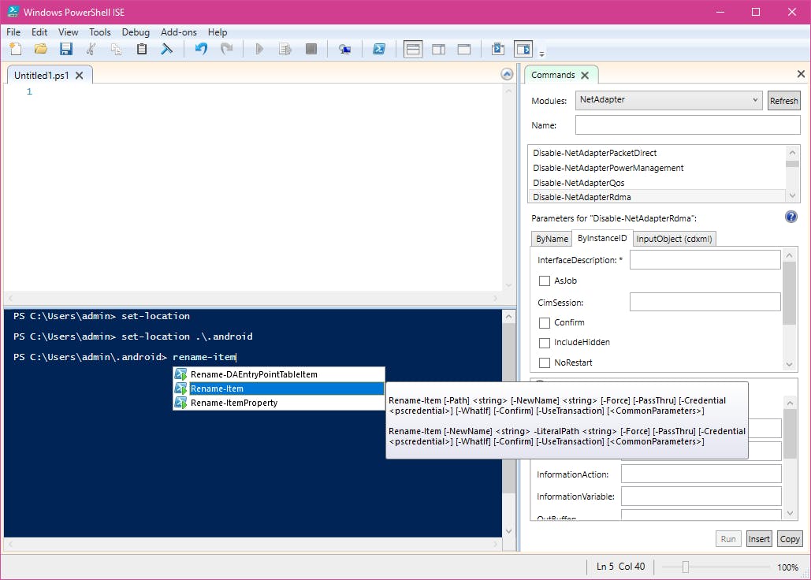
Task: Click the Paste clipboard icon
Action: coord(142,49)
